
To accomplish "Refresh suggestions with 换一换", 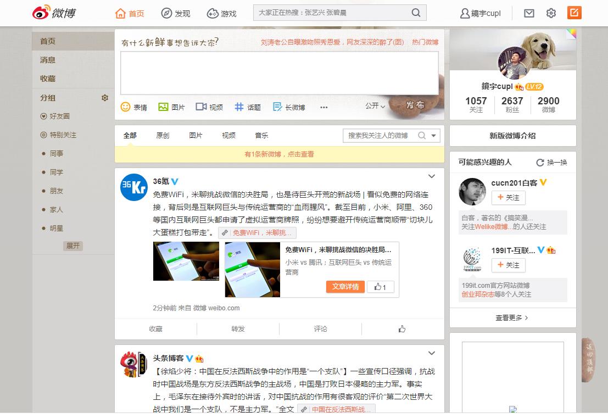I will click(552, 163).
